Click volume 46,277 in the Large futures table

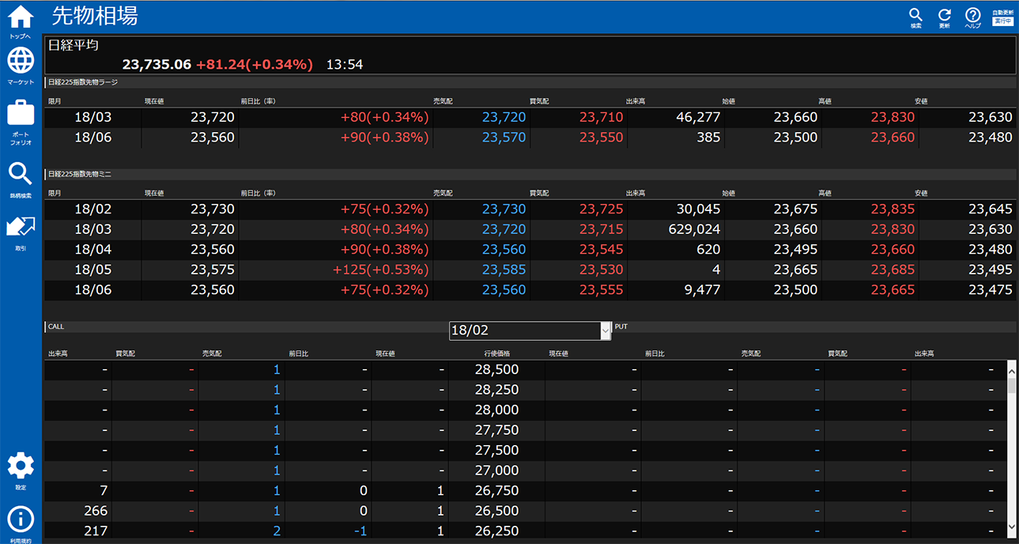click(x=698, y=117)
